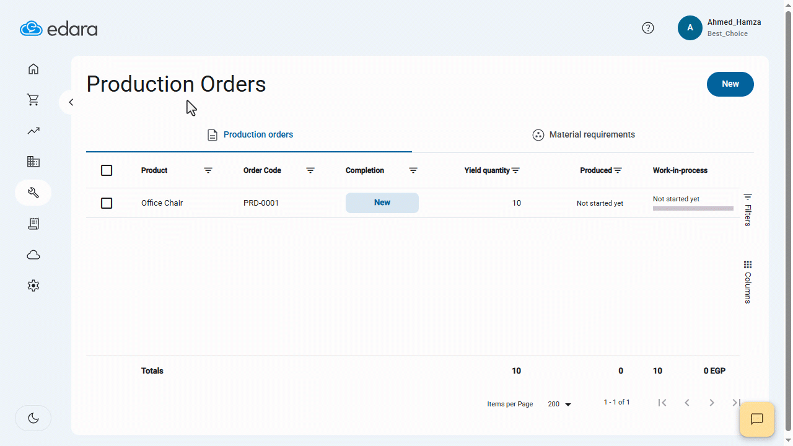793x446 pixels.
Task: Go to next page
Action: click(712, 403)
